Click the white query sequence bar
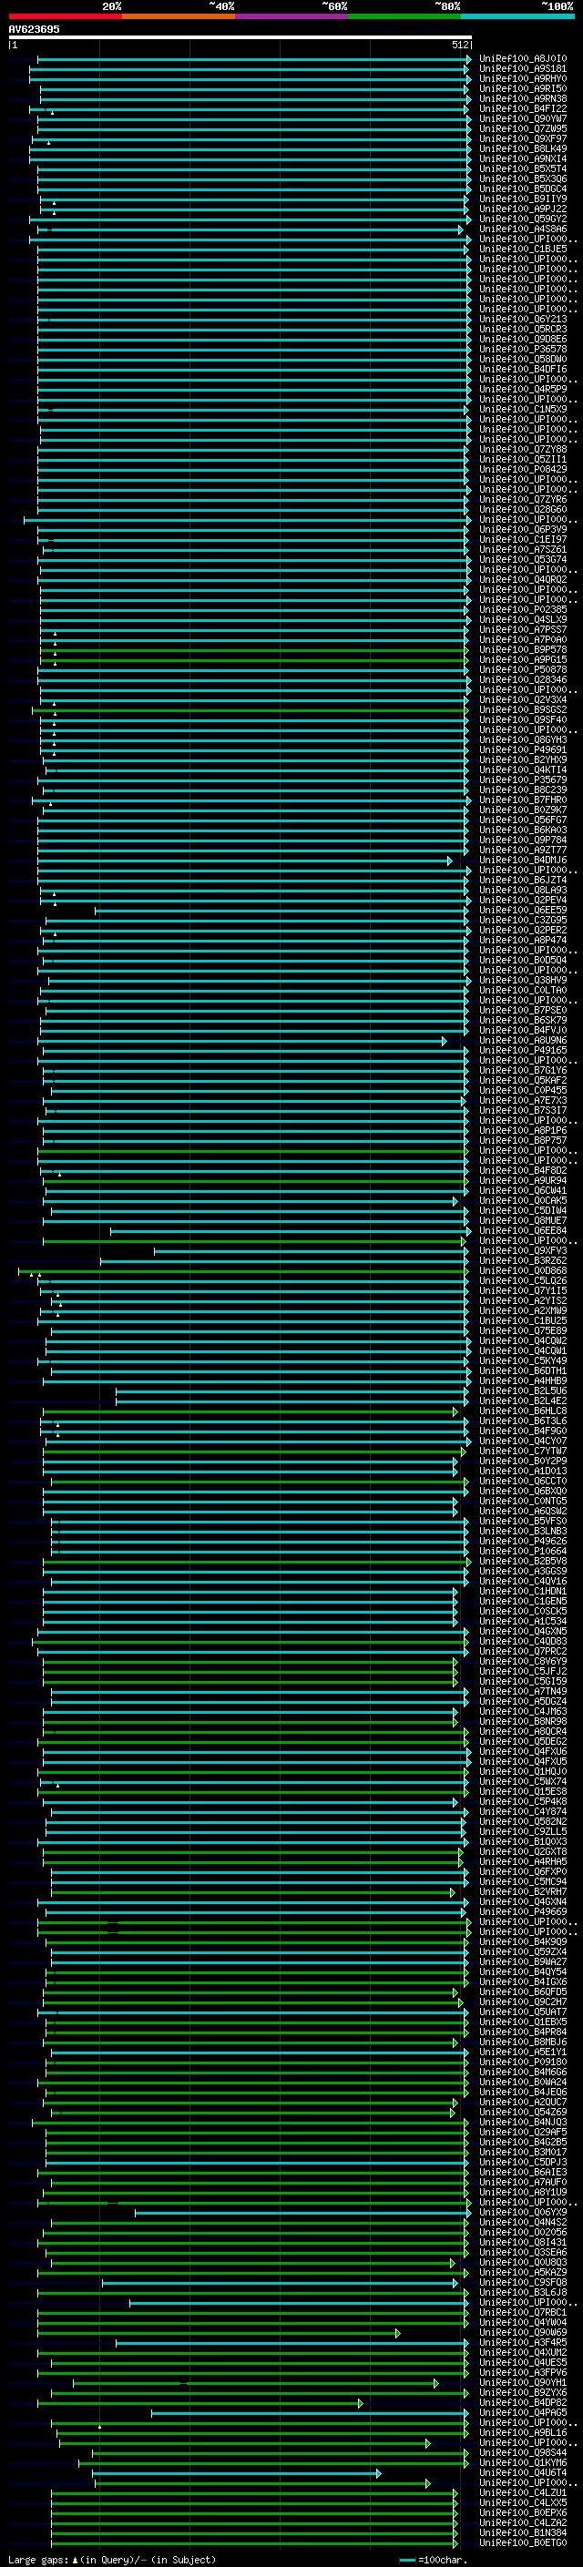 click(240, 36)
